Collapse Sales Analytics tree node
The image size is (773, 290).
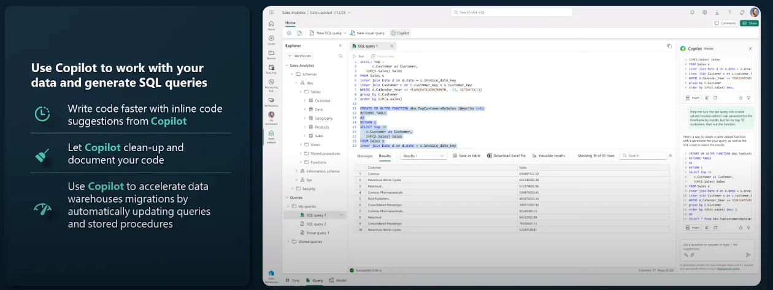coord(287,65)
